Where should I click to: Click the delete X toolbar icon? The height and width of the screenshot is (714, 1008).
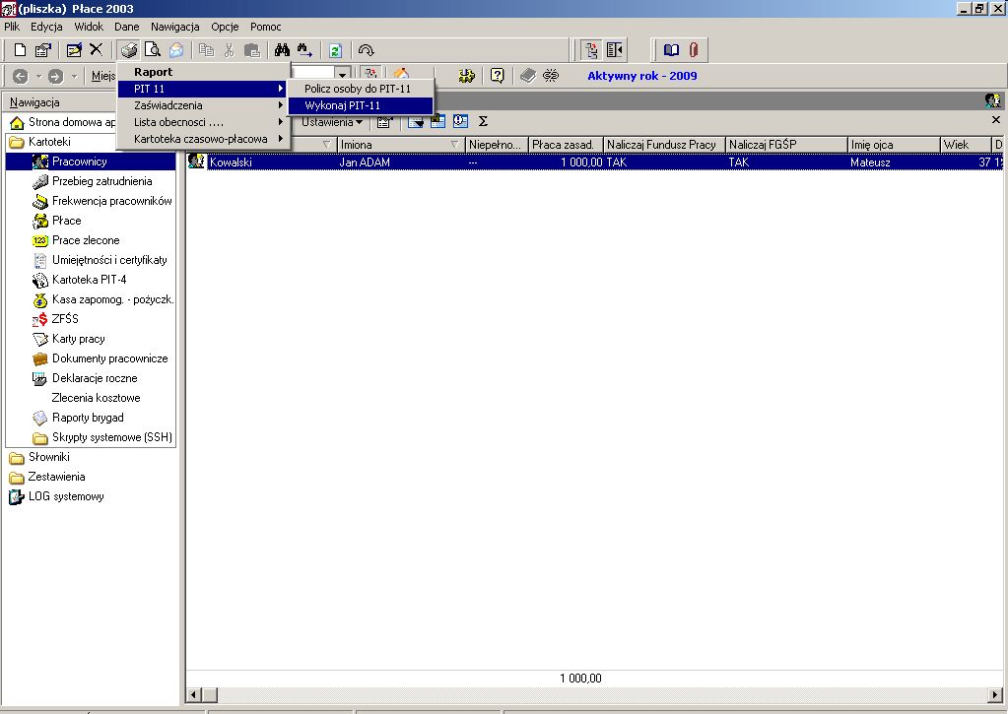[x=97, y=49]
